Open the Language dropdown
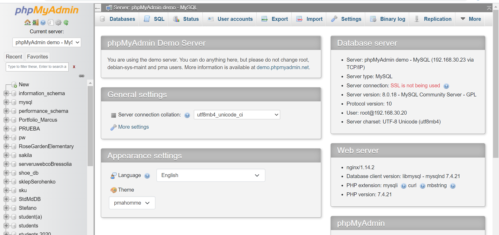 (211, 175)
